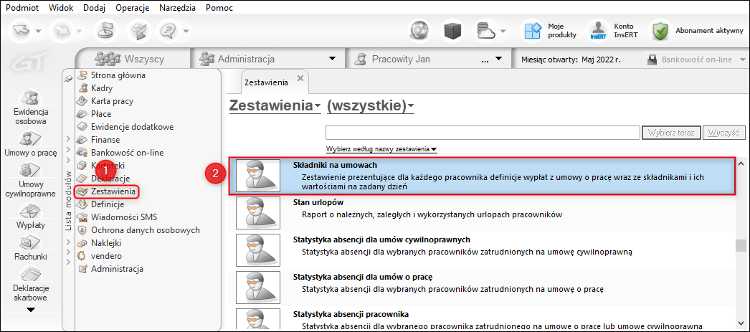The image size is (750, 332).
Task: Click the back navigation arrow icon
Action: [21, 32]
